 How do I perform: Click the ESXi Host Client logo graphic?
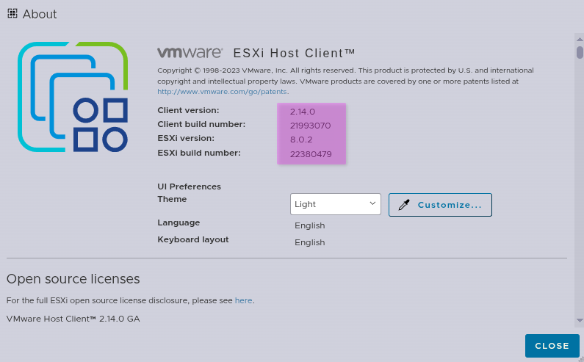(x=73, y=97)
